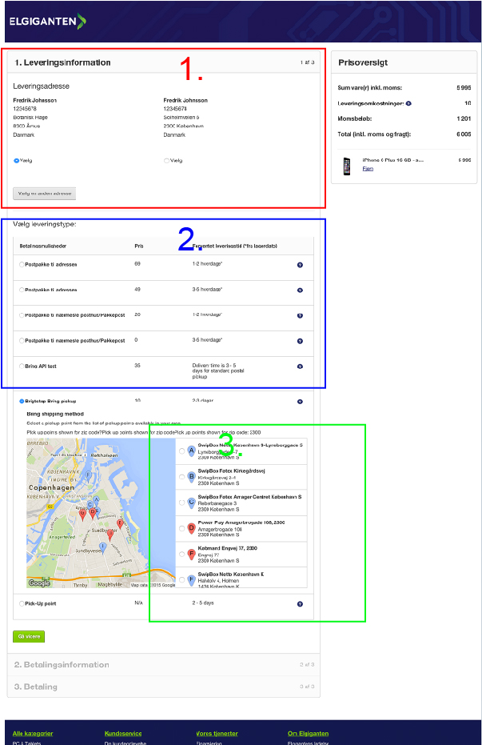The width and height of the screenshot is (482, 745).
Task: Open help icon for Postpakke priced 69
Action: coord(300,265)
